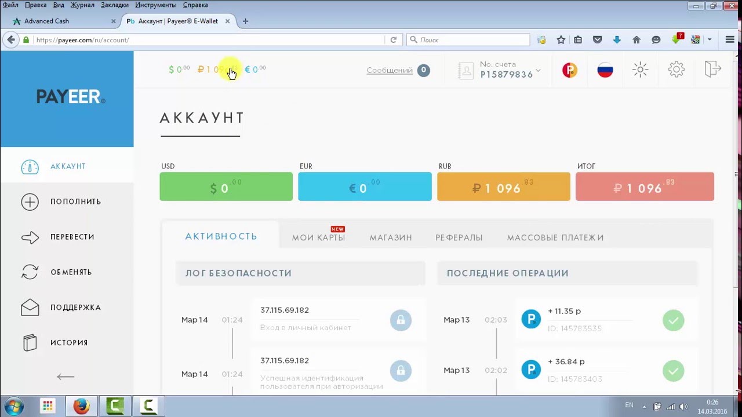The width and height of the screenshot is (742, 417).
Task: Click the EN language indicator in tray
Action: click(x=629, y=405)
